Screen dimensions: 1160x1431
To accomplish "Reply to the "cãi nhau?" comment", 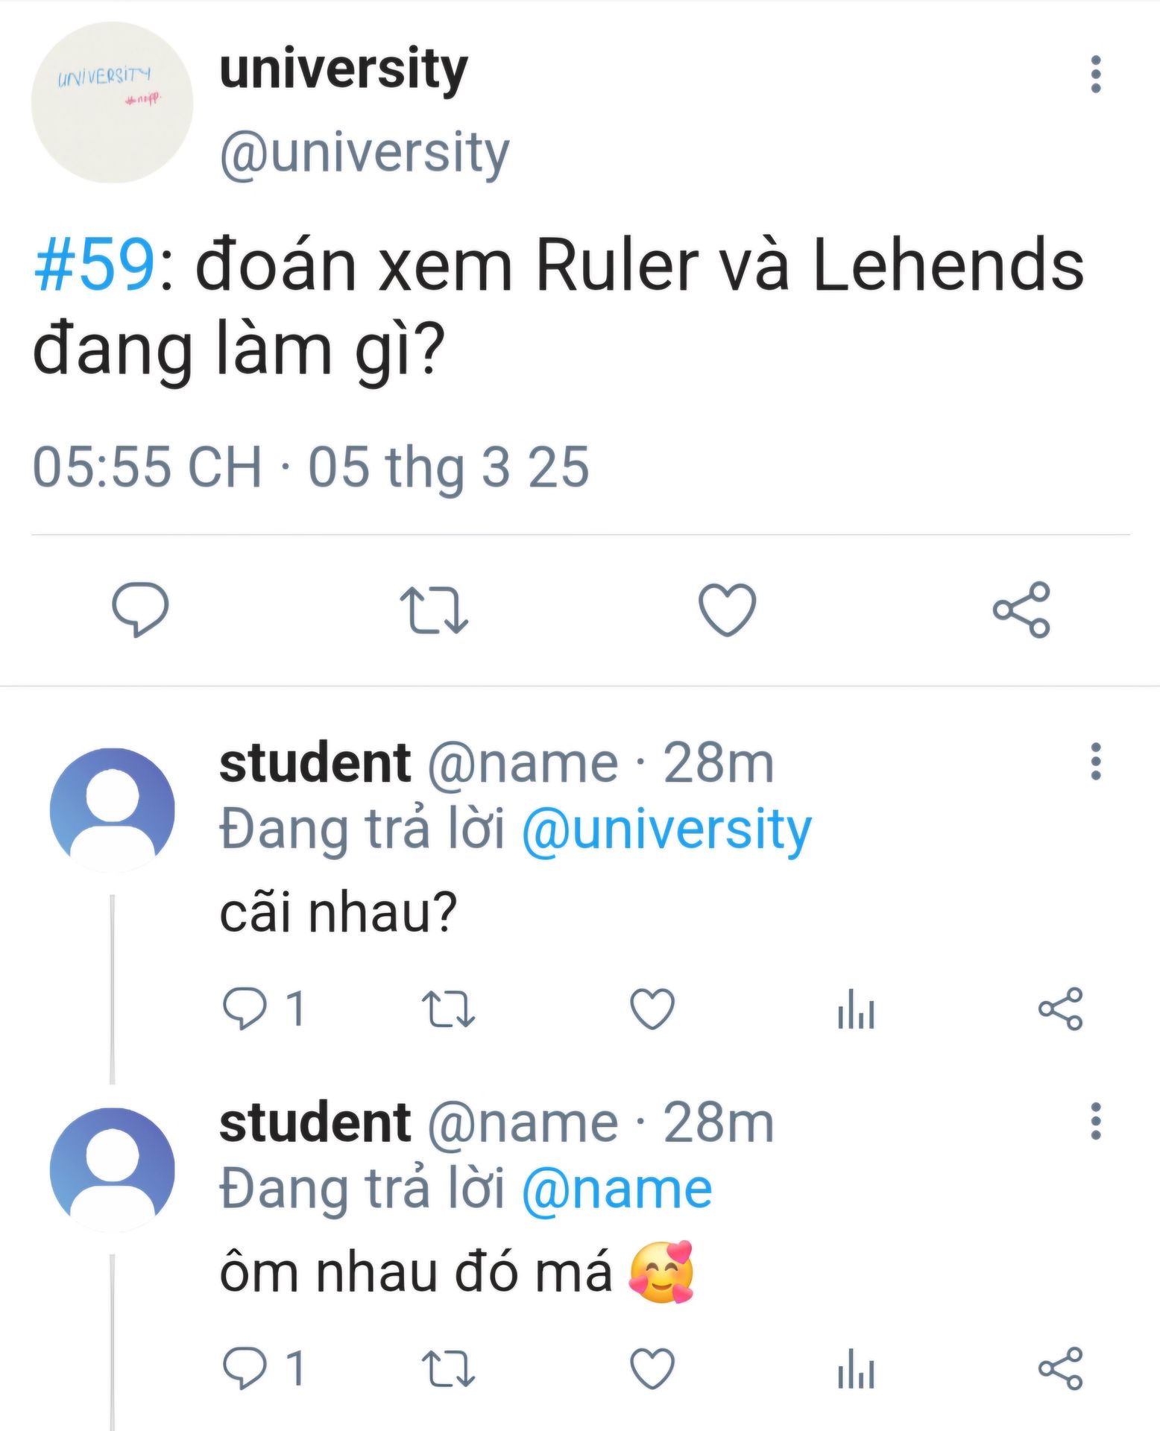I will pos(245,1008).
